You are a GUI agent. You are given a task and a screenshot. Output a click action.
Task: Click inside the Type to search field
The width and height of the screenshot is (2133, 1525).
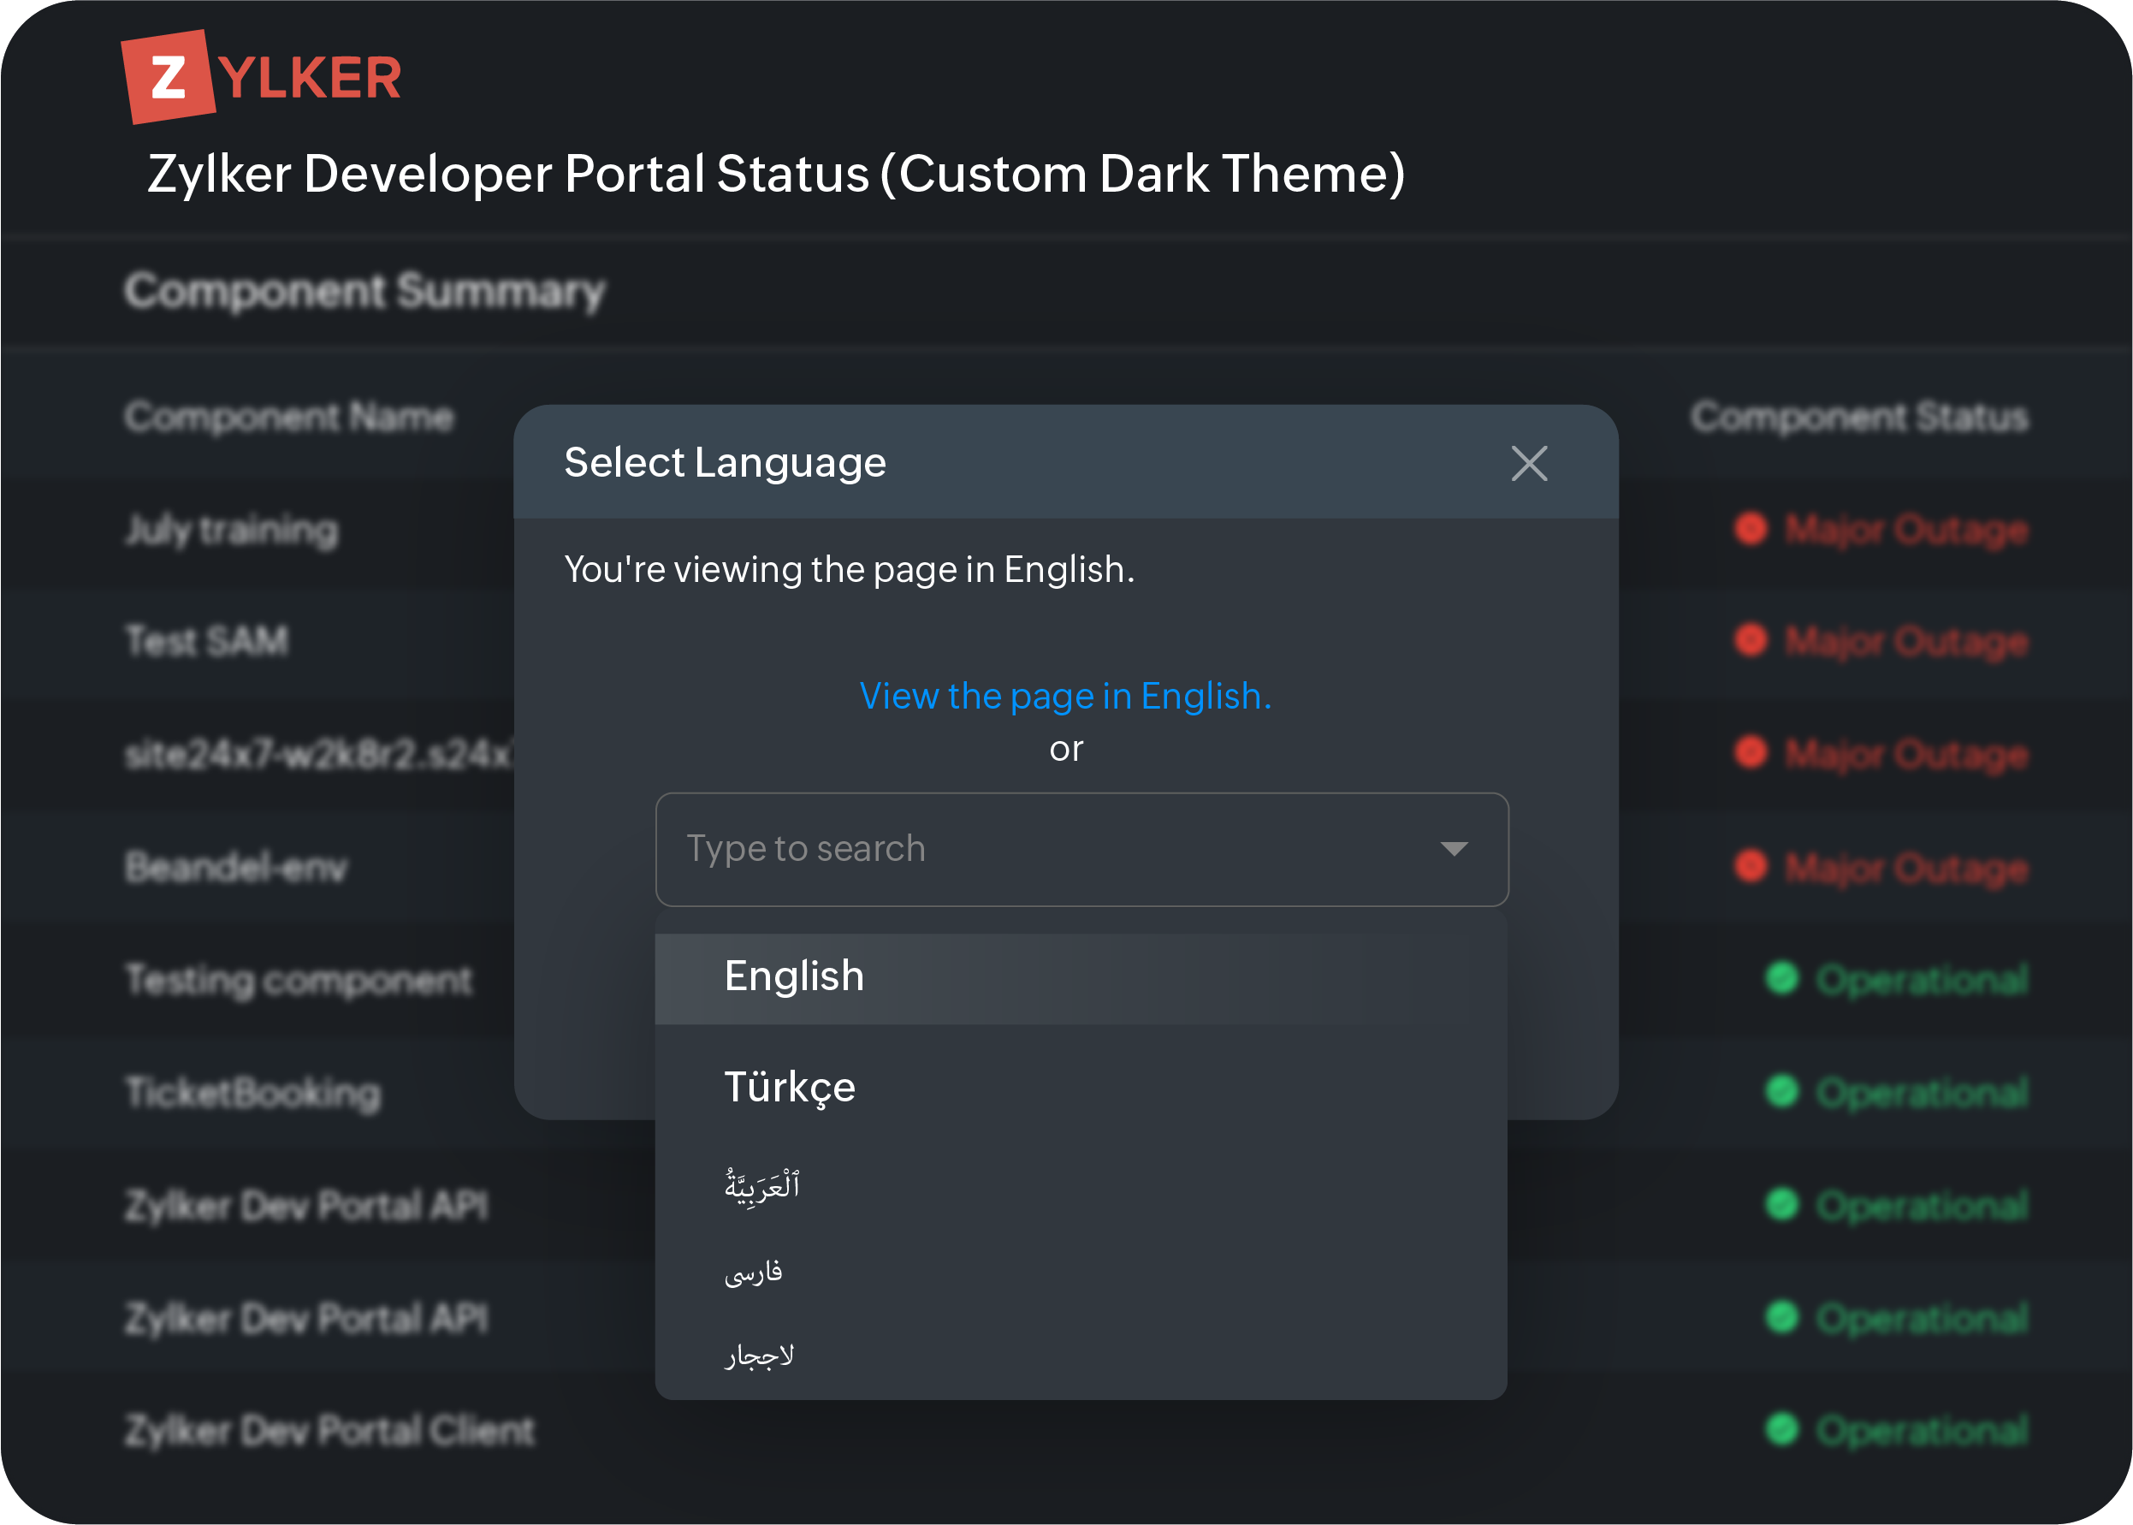(939, 848)
